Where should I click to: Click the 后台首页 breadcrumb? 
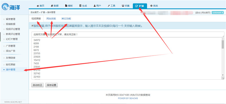[x=34, y=12]
